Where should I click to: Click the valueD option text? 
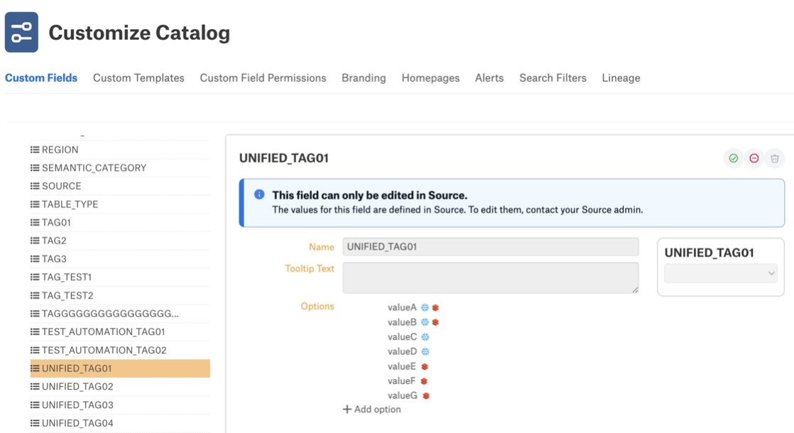[403, 351]
